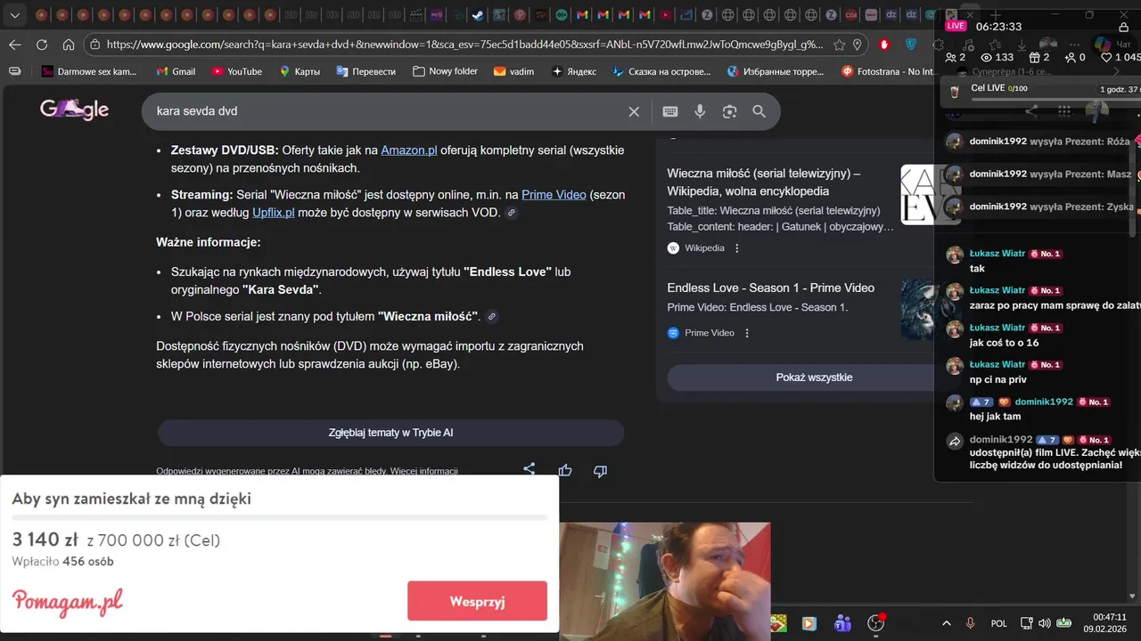Click the donation progress bar on the Pomagam widget

279,517
